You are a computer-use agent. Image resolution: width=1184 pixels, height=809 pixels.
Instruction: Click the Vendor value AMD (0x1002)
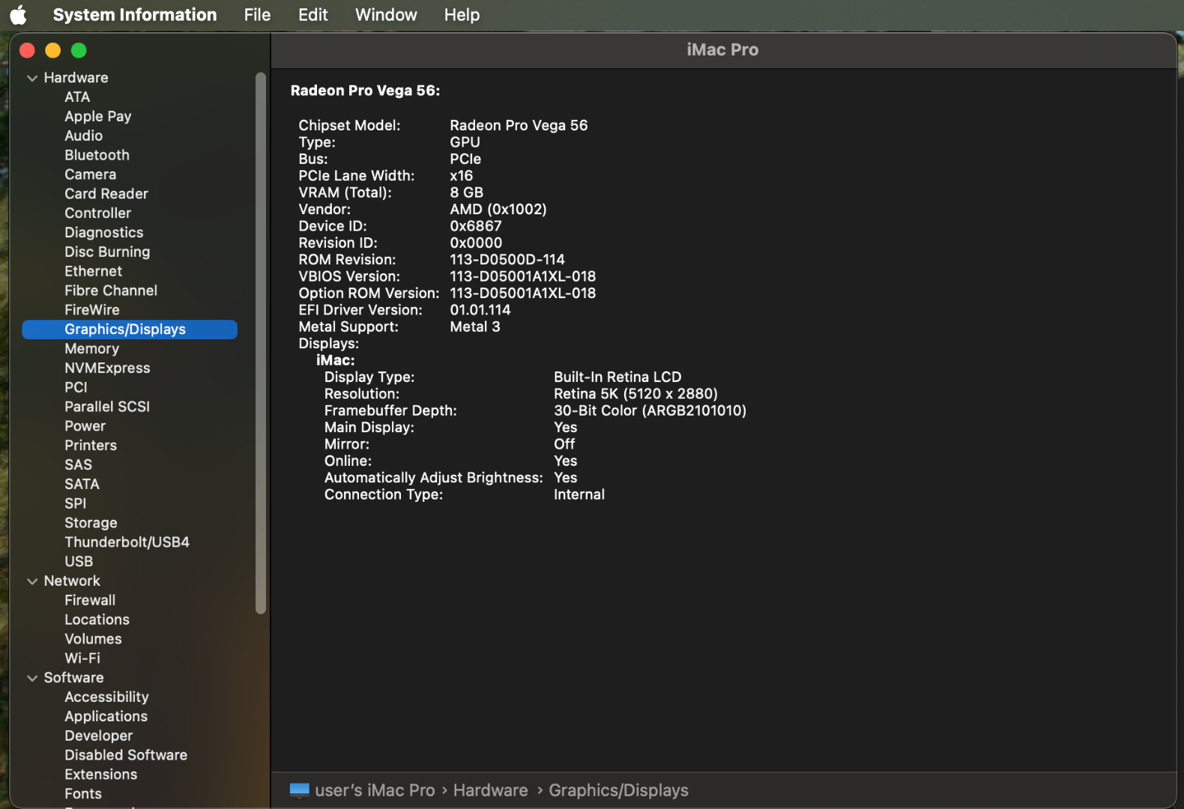coord(498,210)
